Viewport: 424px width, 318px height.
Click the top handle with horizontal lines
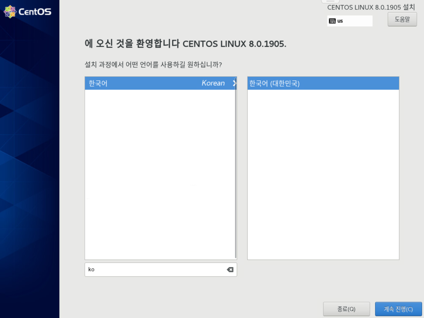330,1
